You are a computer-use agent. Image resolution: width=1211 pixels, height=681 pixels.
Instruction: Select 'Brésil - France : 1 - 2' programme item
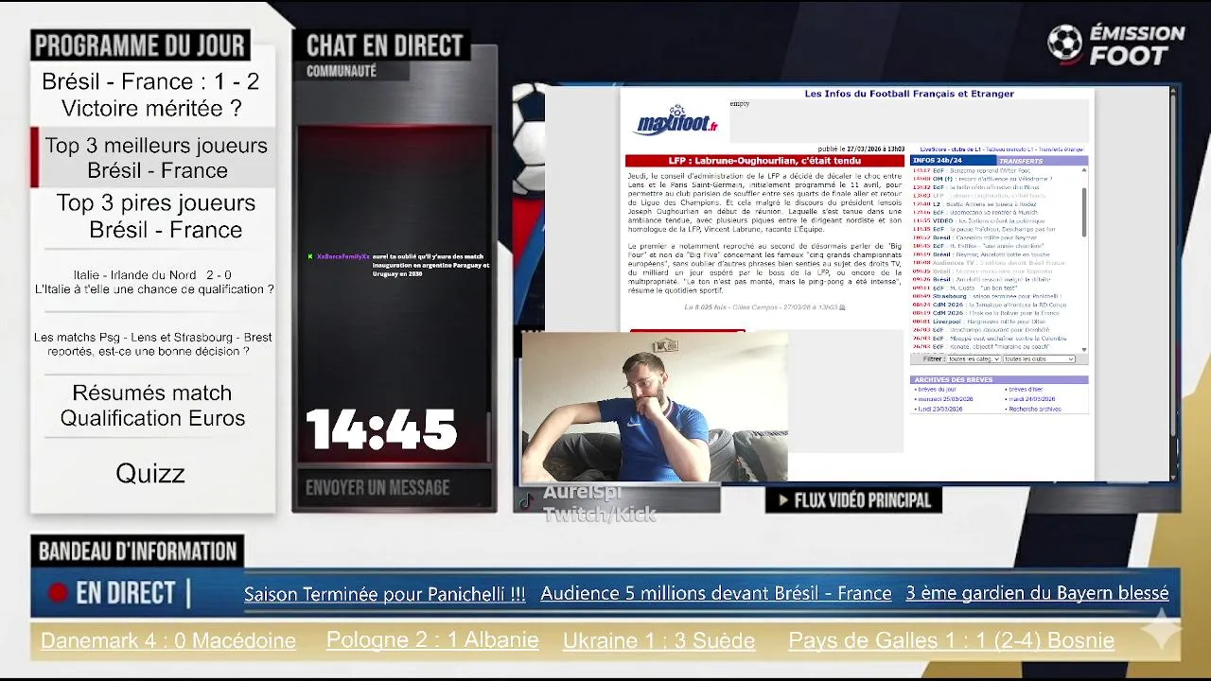tap(150, 95)
